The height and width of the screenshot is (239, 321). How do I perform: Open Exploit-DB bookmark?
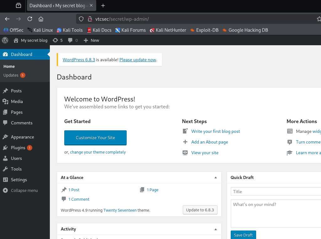point(204,30)
